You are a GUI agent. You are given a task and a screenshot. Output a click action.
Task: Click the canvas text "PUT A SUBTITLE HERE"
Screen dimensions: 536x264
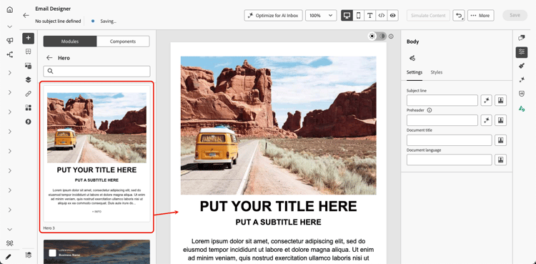278,223
